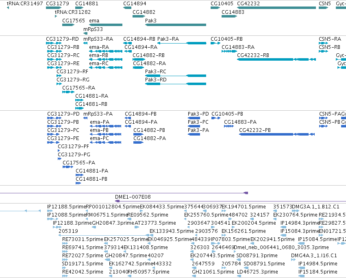Click the CG14883-RA transcript label
The width and height of the screenshot is (346, 278).
point(238,47)
